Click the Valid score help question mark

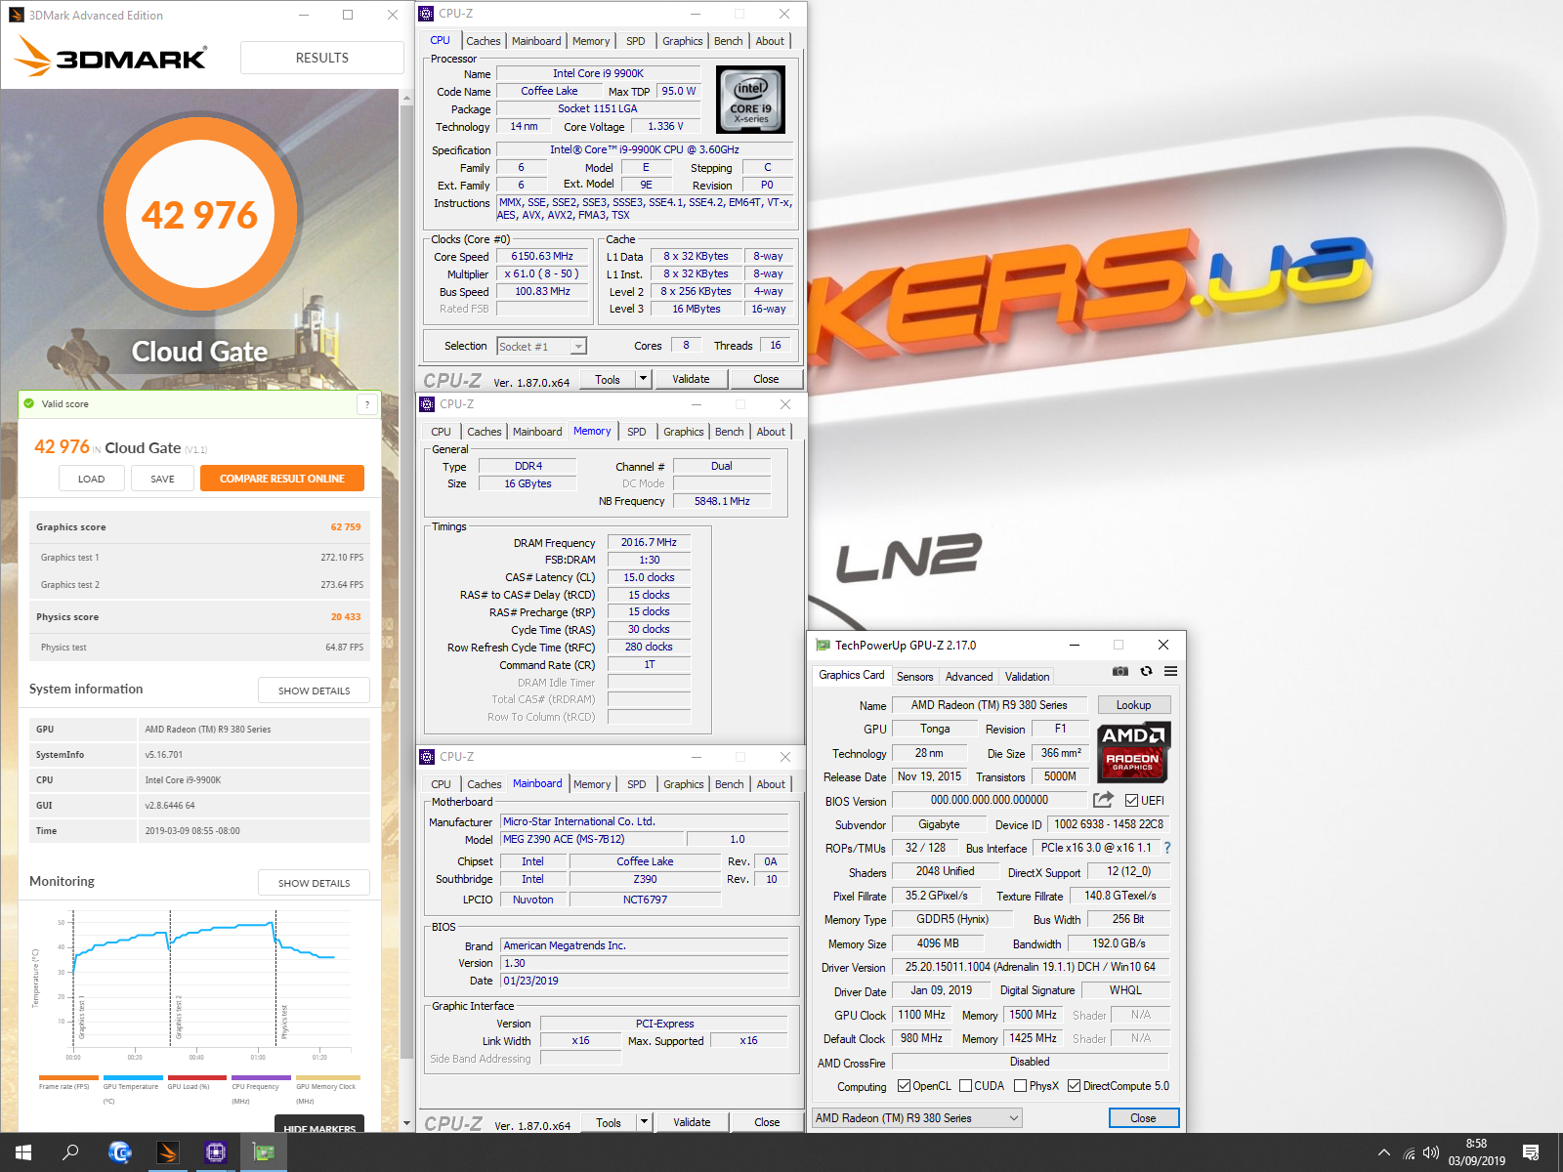click(x=367, y=404)
